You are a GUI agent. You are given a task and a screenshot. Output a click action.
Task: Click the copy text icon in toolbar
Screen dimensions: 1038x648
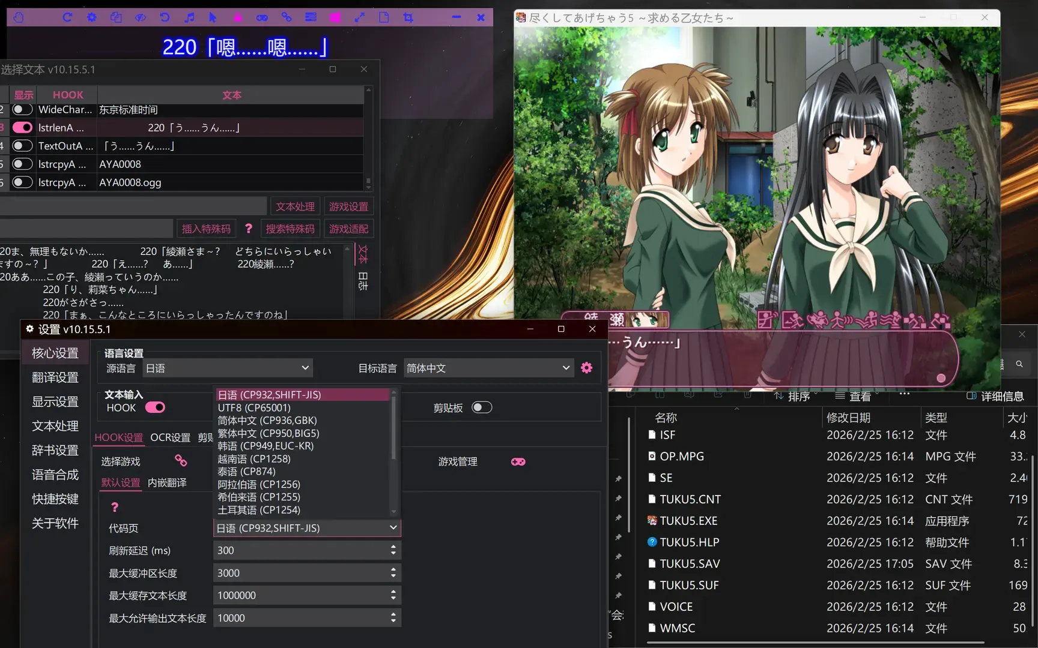116,17
